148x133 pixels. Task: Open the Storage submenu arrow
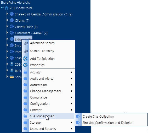coord(72,123)
